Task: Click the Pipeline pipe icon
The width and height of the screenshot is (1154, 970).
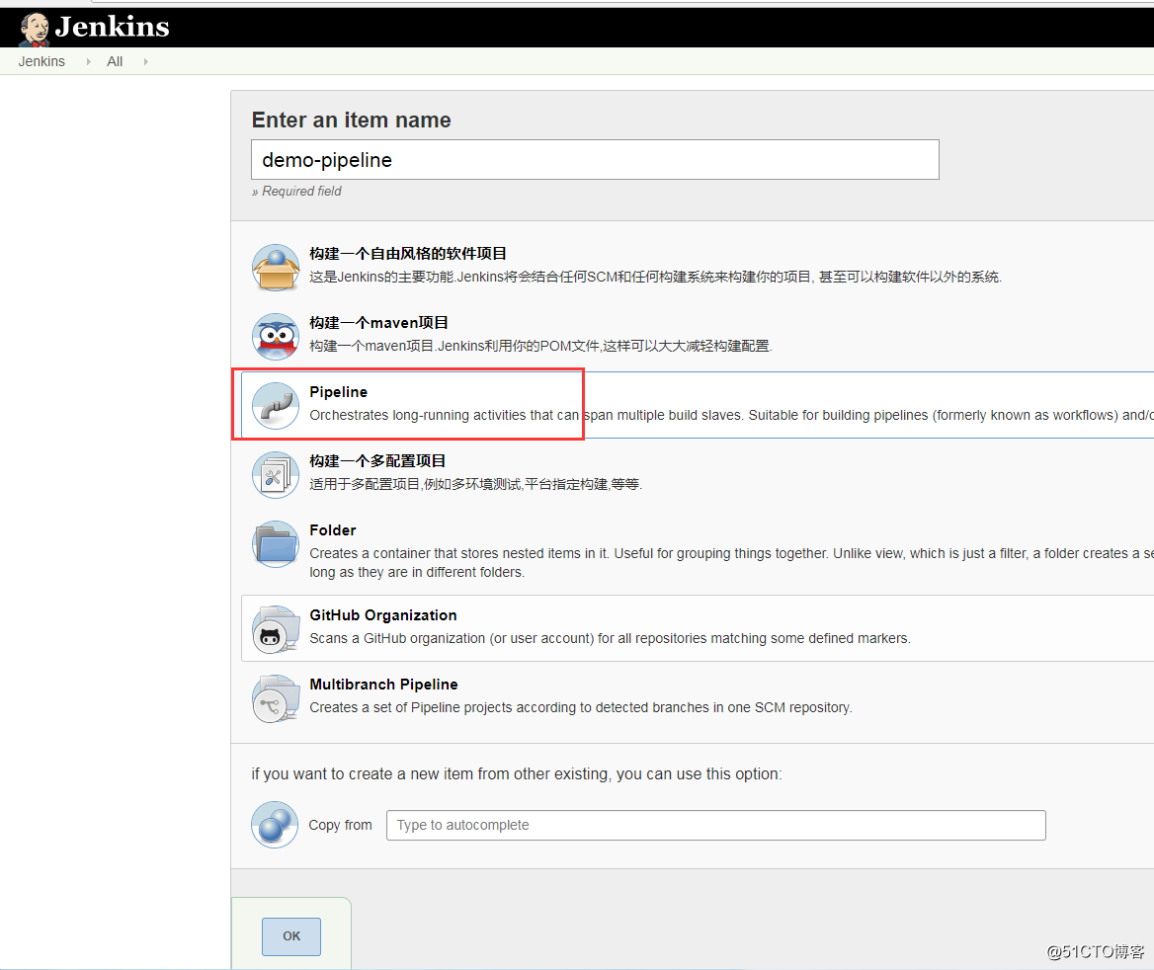Action: tap(276, 406)
